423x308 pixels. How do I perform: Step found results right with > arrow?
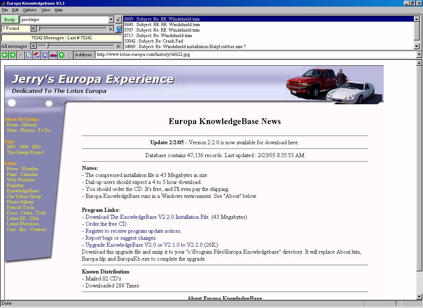coord(111,29)
